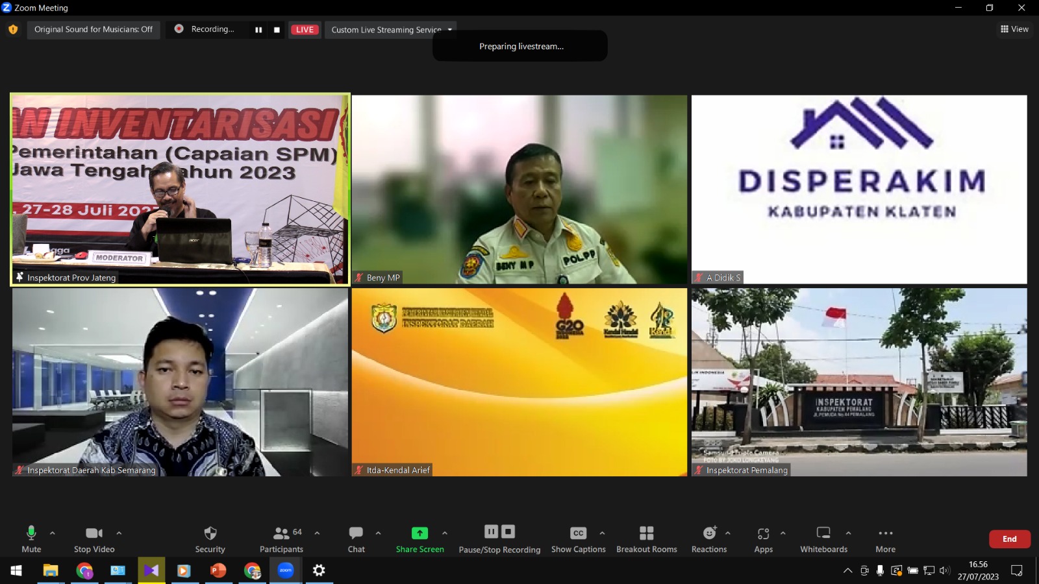Switch to Zoom taskbar icon
The image size is (1039, 584).
[286, 570]
